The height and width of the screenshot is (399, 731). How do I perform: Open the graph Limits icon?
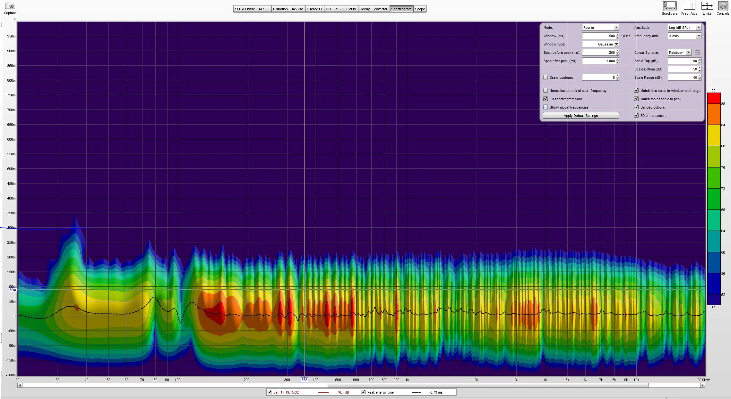[707, 6]
